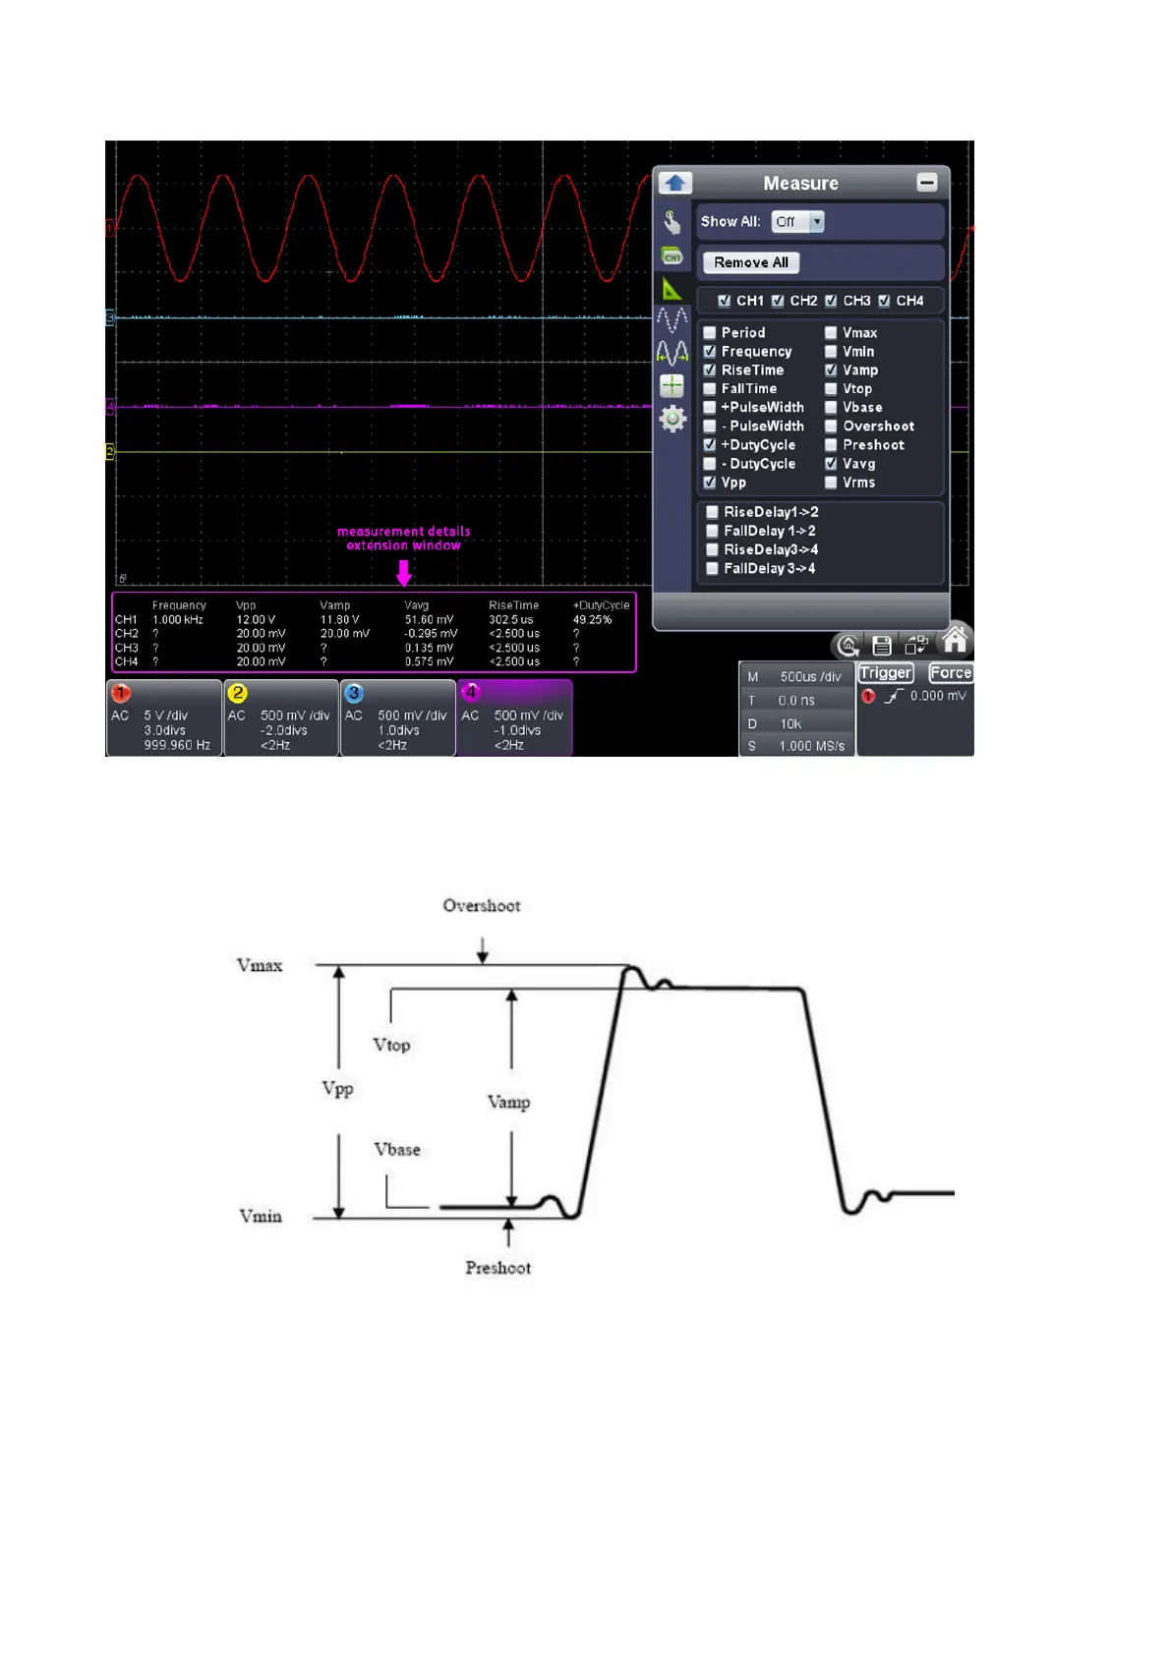Enable the Preshoot measurement
Image resolution: width=1171 pixels, height=1655 pixels.
coord(831,445)
